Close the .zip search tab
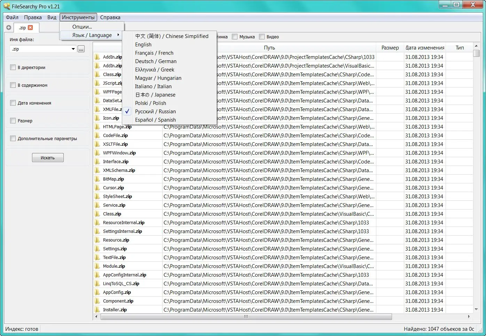Screen dimensions: 486x336 point(30,28)
